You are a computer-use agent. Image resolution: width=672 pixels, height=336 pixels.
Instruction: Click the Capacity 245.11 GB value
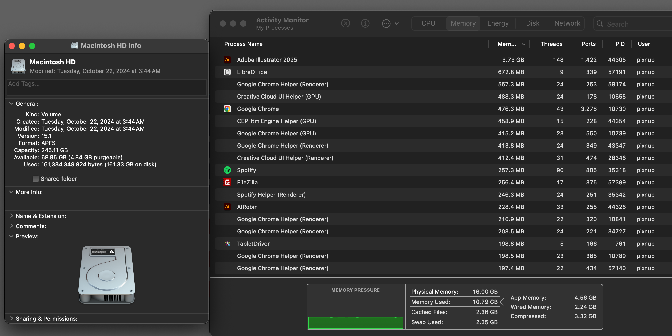coord(54,150)
